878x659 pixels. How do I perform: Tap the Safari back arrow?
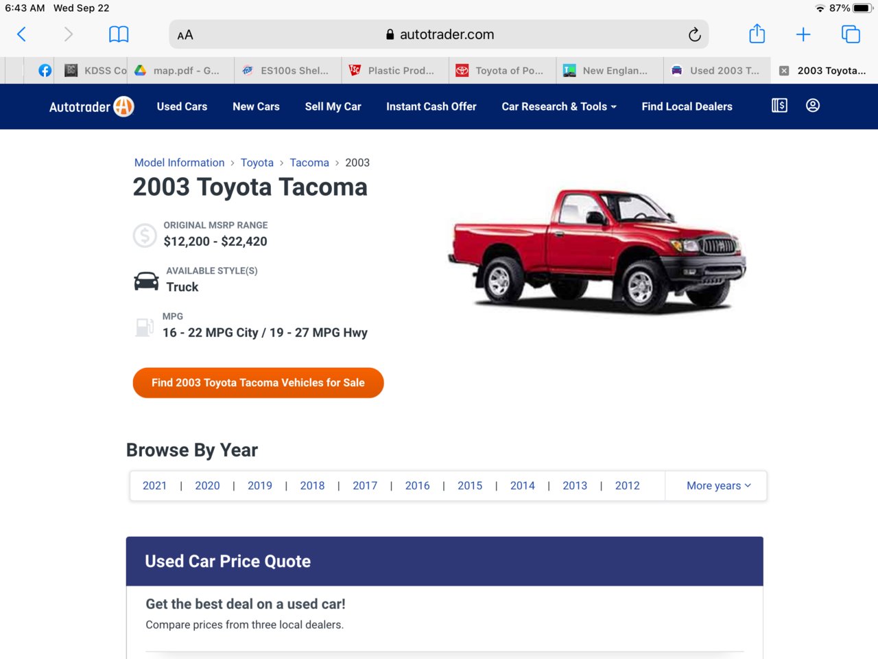21,34
